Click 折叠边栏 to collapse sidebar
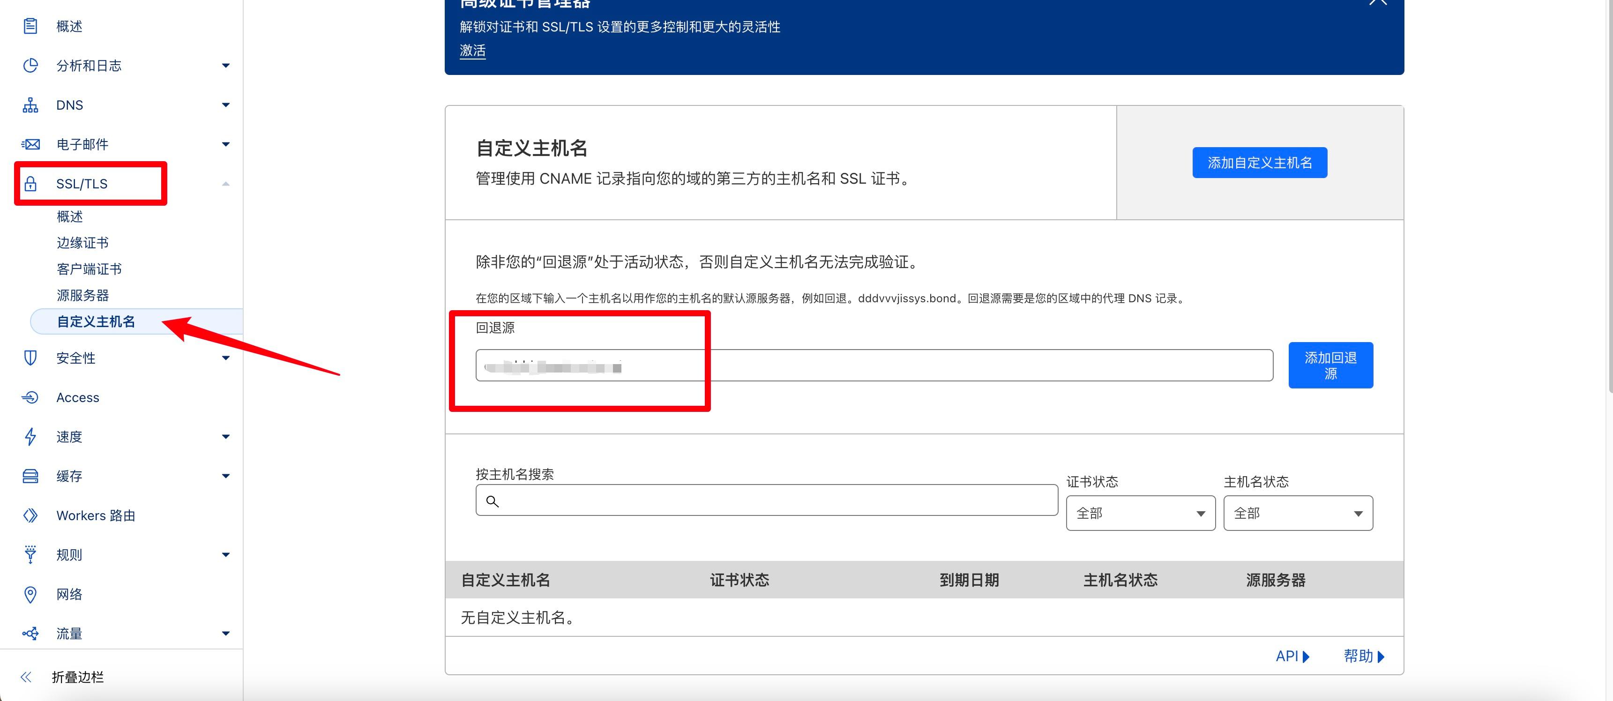The image size is (1613, 701). point(78,677)
